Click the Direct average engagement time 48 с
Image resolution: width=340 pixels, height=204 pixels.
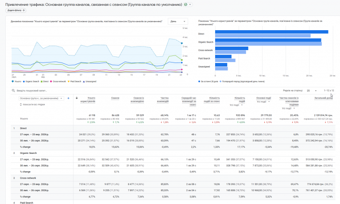click(x=193, y=134)
